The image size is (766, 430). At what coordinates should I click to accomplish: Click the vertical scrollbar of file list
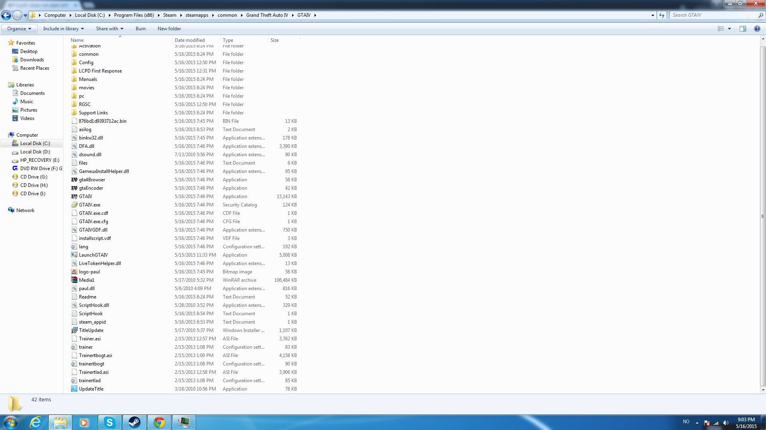(763, 216)
